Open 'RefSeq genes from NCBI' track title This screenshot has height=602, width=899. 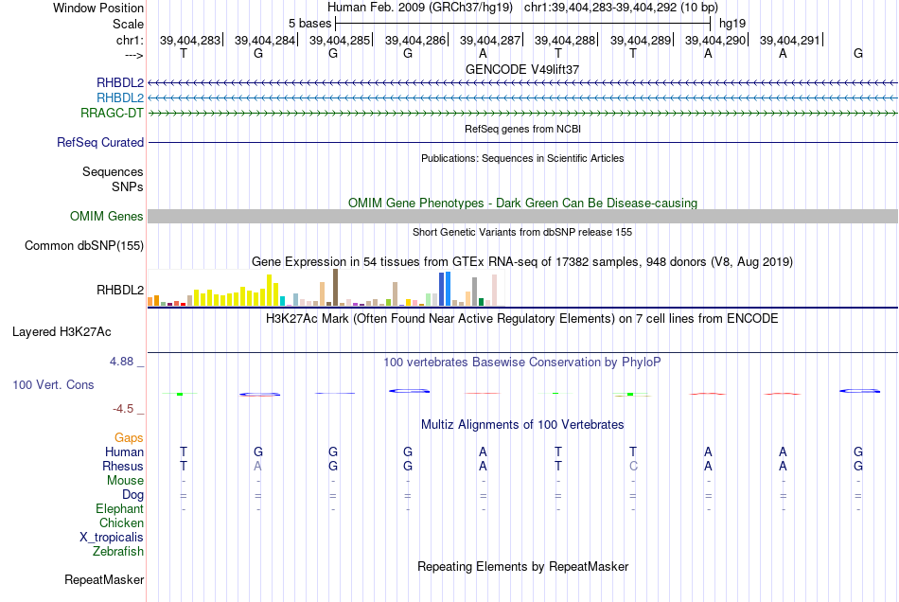[x=522, y=129]
